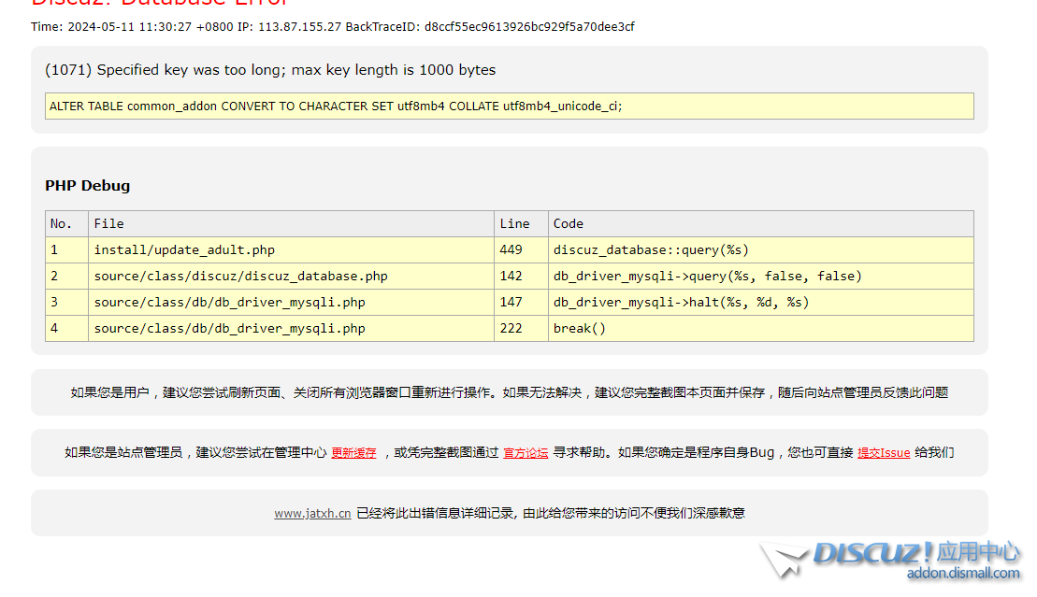The height and width of the screenshot is (597, 1037).
Task: Click the db_driver_mysqli->halt code cell
Action: [x=681, y=303]
